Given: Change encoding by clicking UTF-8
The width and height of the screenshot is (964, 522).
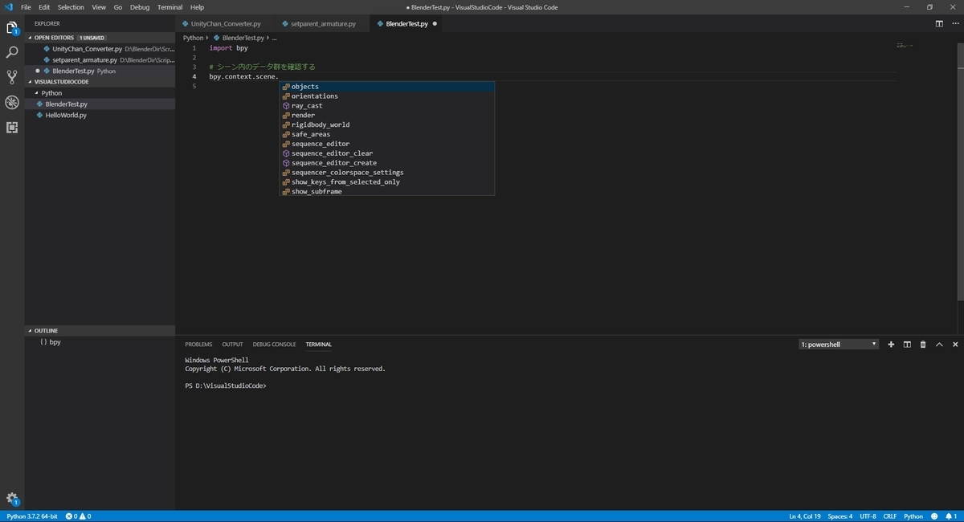Looking at the screenshot, I should point(867,516).
